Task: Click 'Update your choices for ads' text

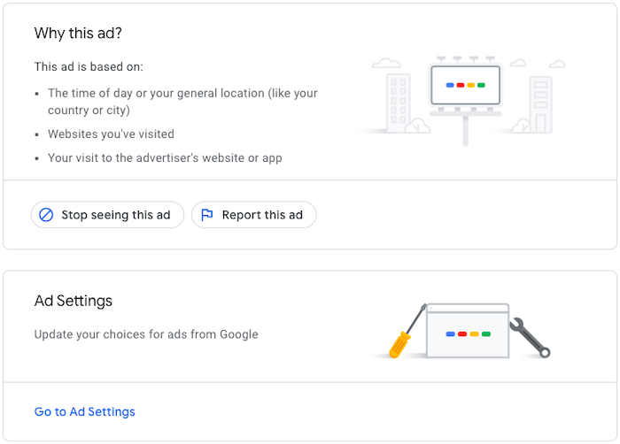Action: point(146,334)
